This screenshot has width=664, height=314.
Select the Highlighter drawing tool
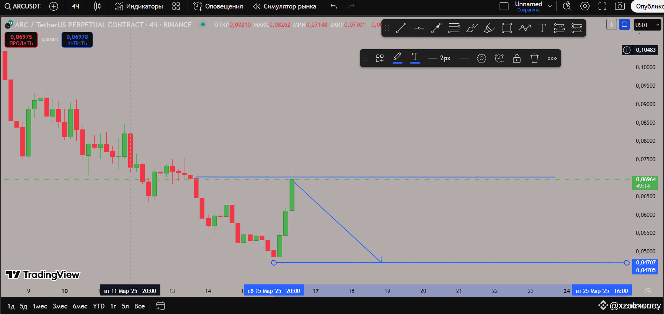click(489, 28)
